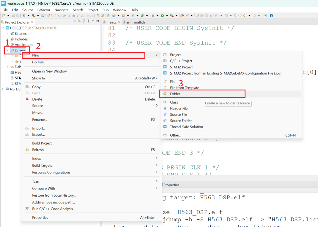Select Build Project in the context menu

(91, 143)
